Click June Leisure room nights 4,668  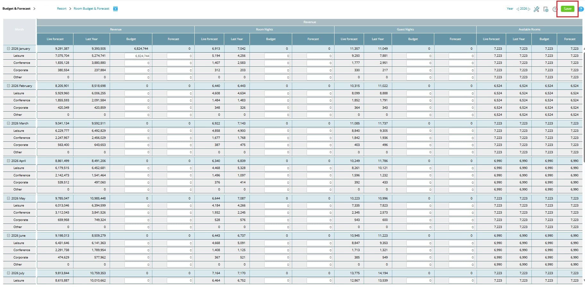[x=216, y=243]
